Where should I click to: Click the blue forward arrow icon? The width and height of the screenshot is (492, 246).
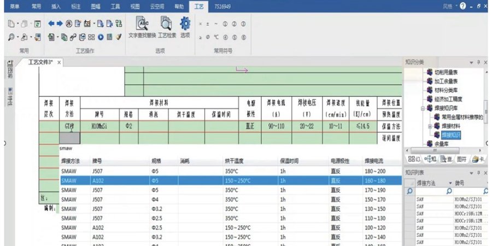click(60, 24)
